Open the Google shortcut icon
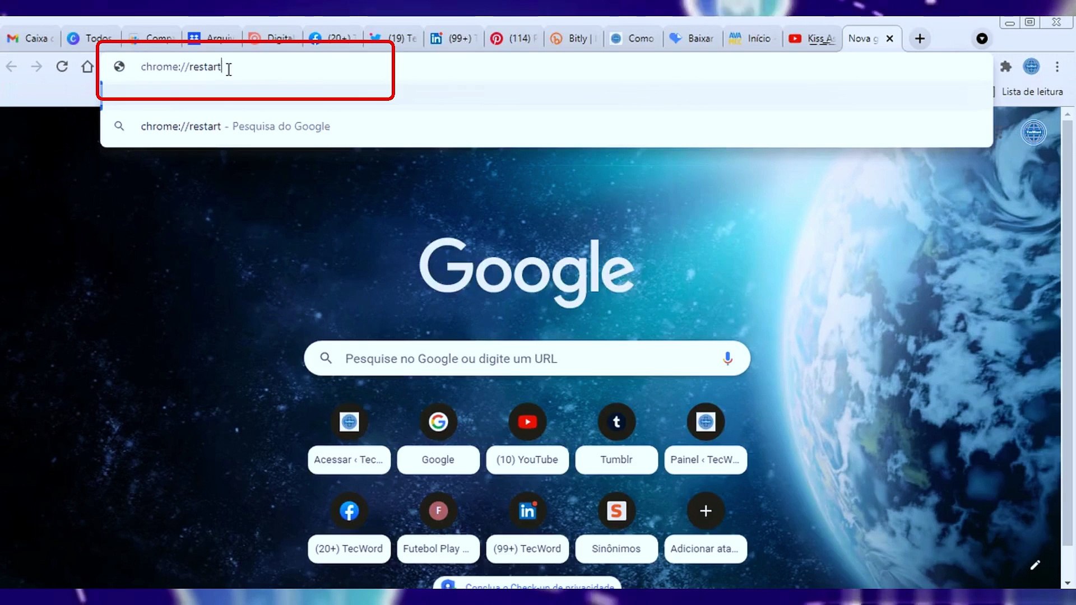1076x605 pixels. [x=438, y=422]
